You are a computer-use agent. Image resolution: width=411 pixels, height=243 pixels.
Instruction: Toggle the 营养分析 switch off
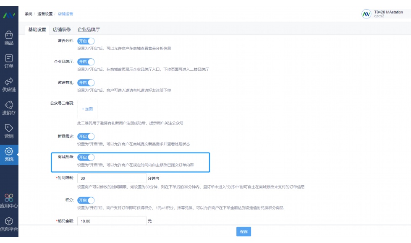pos(86,41)
